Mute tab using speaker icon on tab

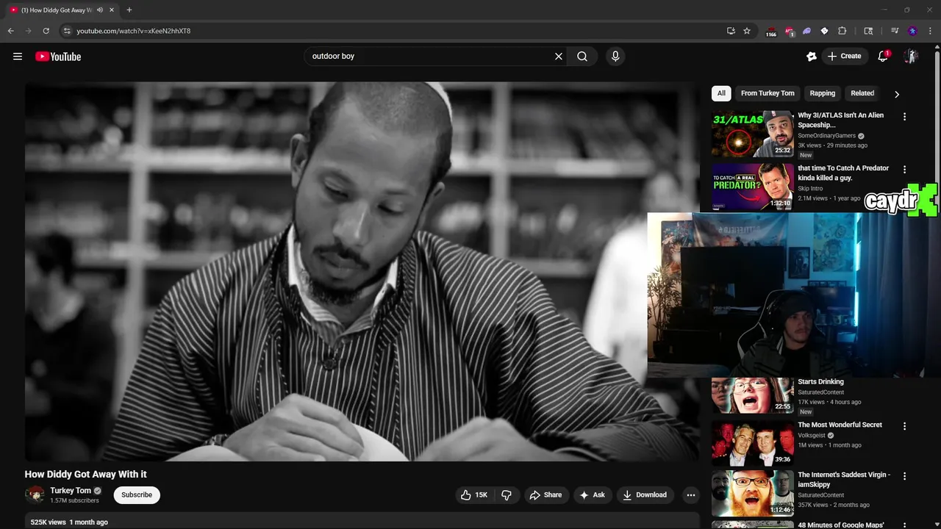point(100,10)
